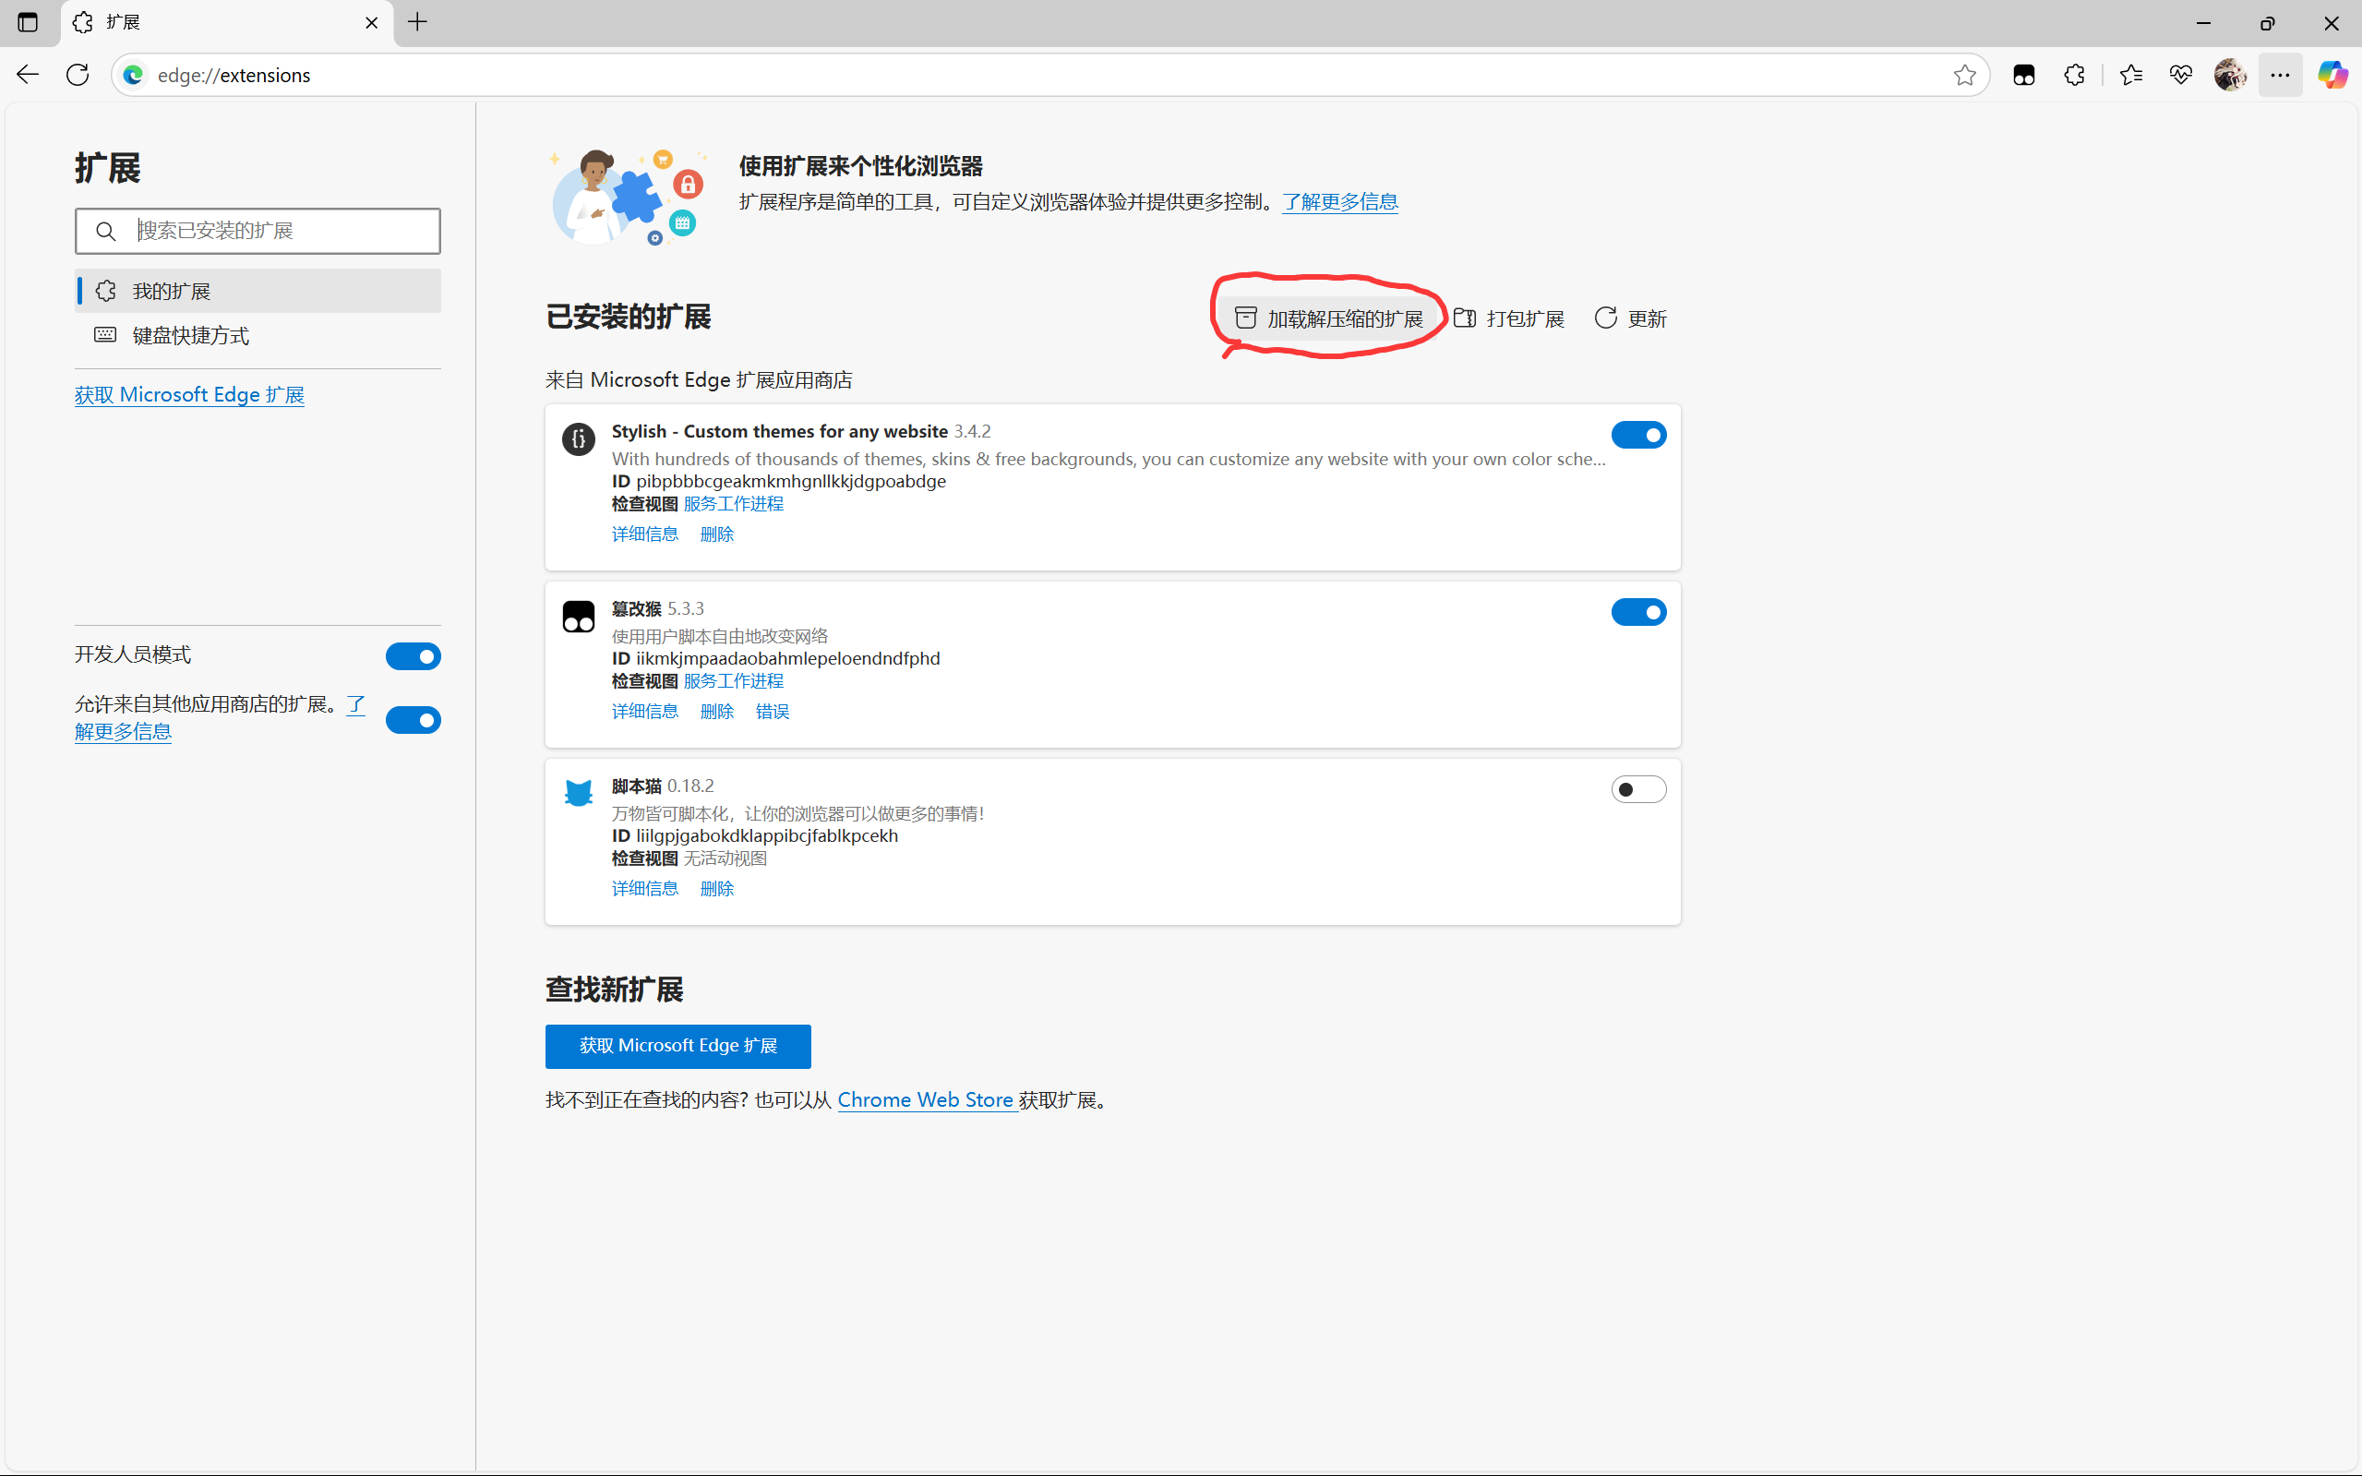Screen dimensions: 2362x1476
Task: Open the Settings and more ellipsis menu
Action: tap(2280, 75)
